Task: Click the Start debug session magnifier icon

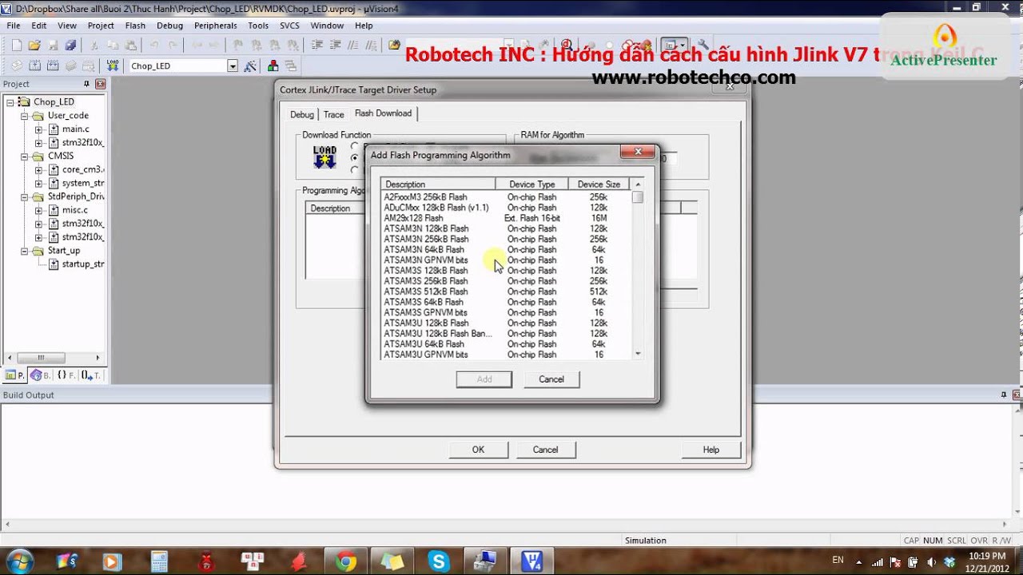Action: click(567, 46)
